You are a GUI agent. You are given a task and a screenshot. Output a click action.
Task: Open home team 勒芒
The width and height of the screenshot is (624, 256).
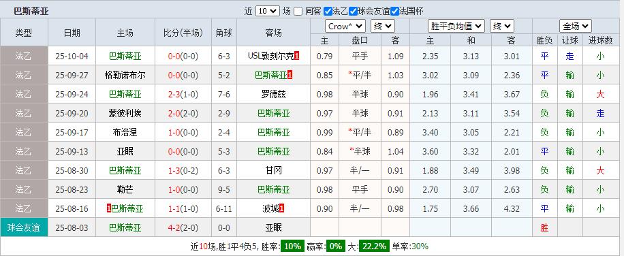[125, 189]
